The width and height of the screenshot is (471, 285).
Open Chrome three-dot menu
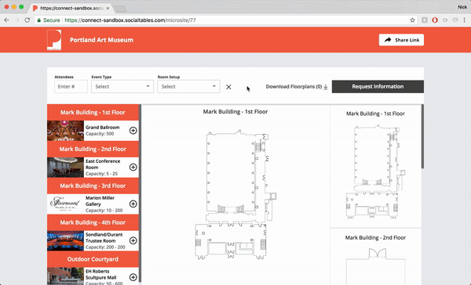[465, 20]
